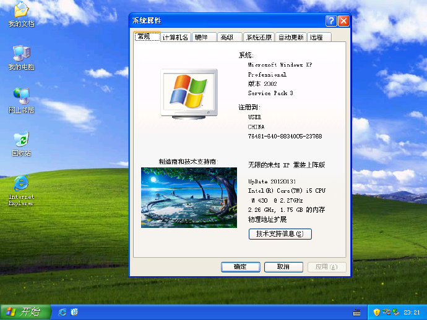Switch to the 计算机名 tab
The image size is (427, 320).
pyautogui.click(x=175, y=37)
